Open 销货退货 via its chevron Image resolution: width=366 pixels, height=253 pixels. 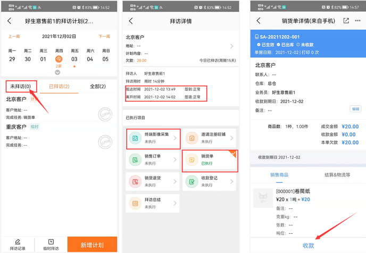[x=175, y=181]
